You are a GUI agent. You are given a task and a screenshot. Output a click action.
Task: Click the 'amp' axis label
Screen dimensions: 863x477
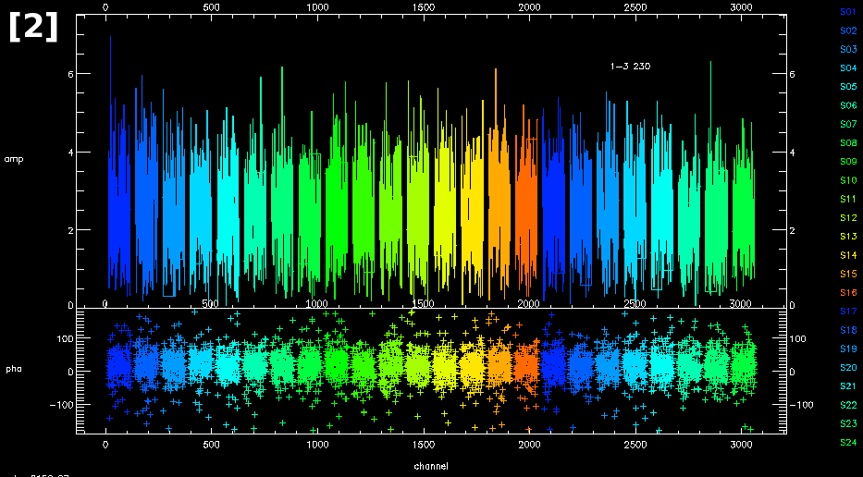(14, 160)
